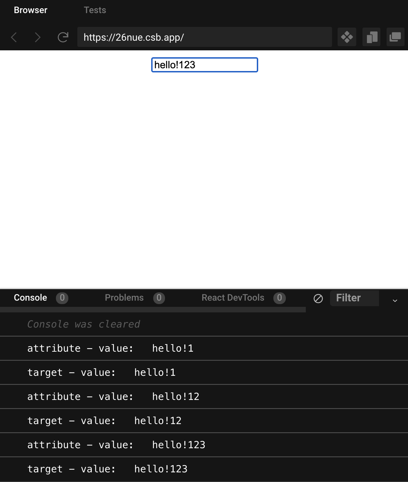This screenshot has width=408, height=482.
Task: Click the preview URL address field
Action: (x=205, y=37)
